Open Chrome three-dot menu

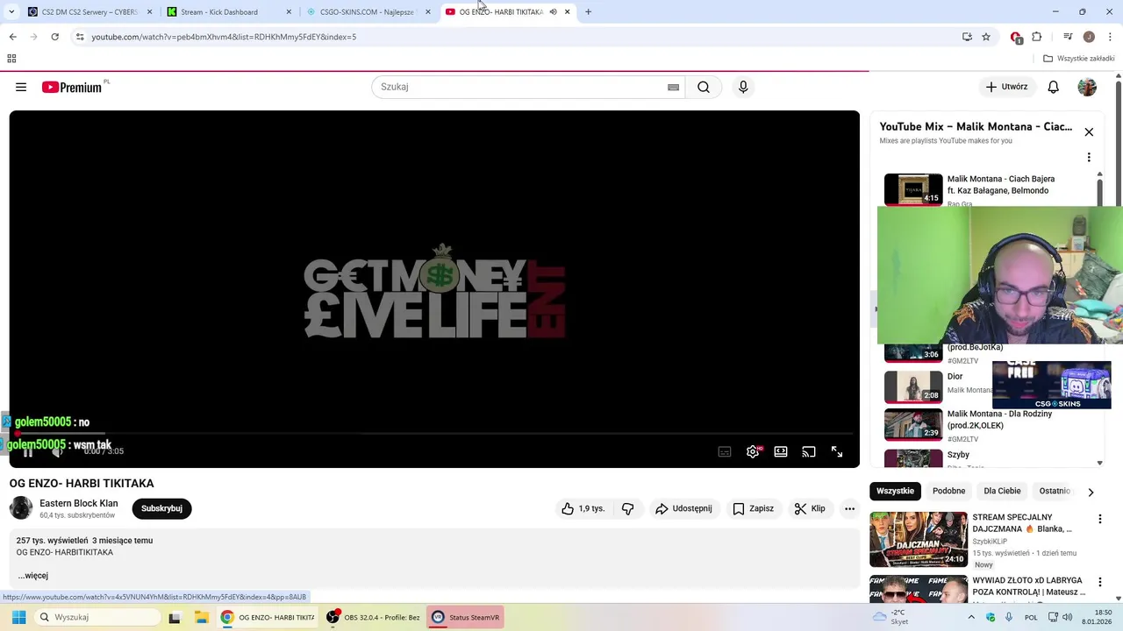1111,37
